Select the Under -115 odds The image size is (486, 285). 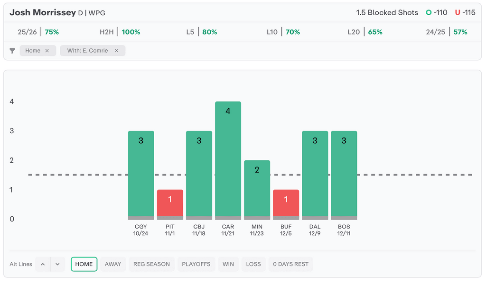coord(465,13)
